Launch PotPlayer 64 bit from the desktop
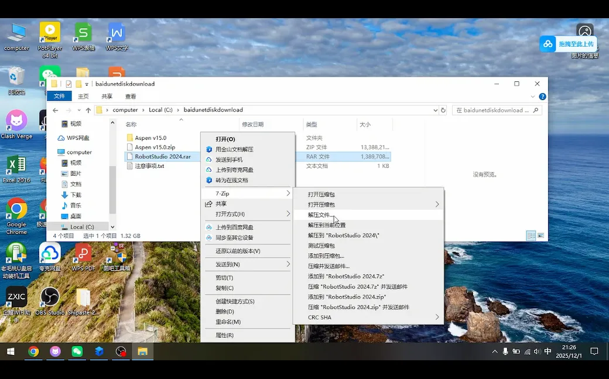The width and height of the screenshot is (609, 379). (x=50, y=30)
